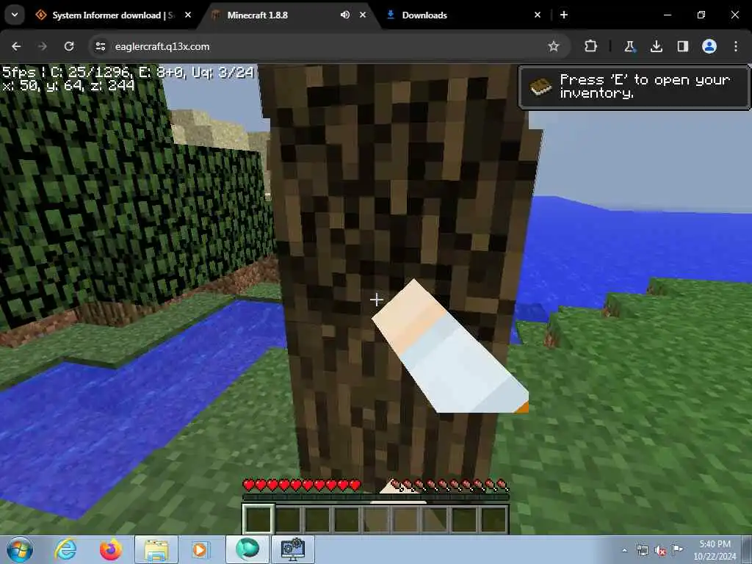752x564 pixels.
Task: Close the System Informer download tab
Action: coord(188,15)
